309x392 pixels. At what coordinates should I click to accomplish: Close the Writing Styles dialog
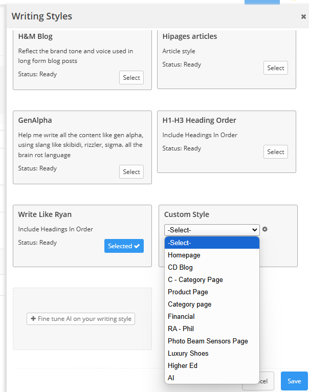303,17
